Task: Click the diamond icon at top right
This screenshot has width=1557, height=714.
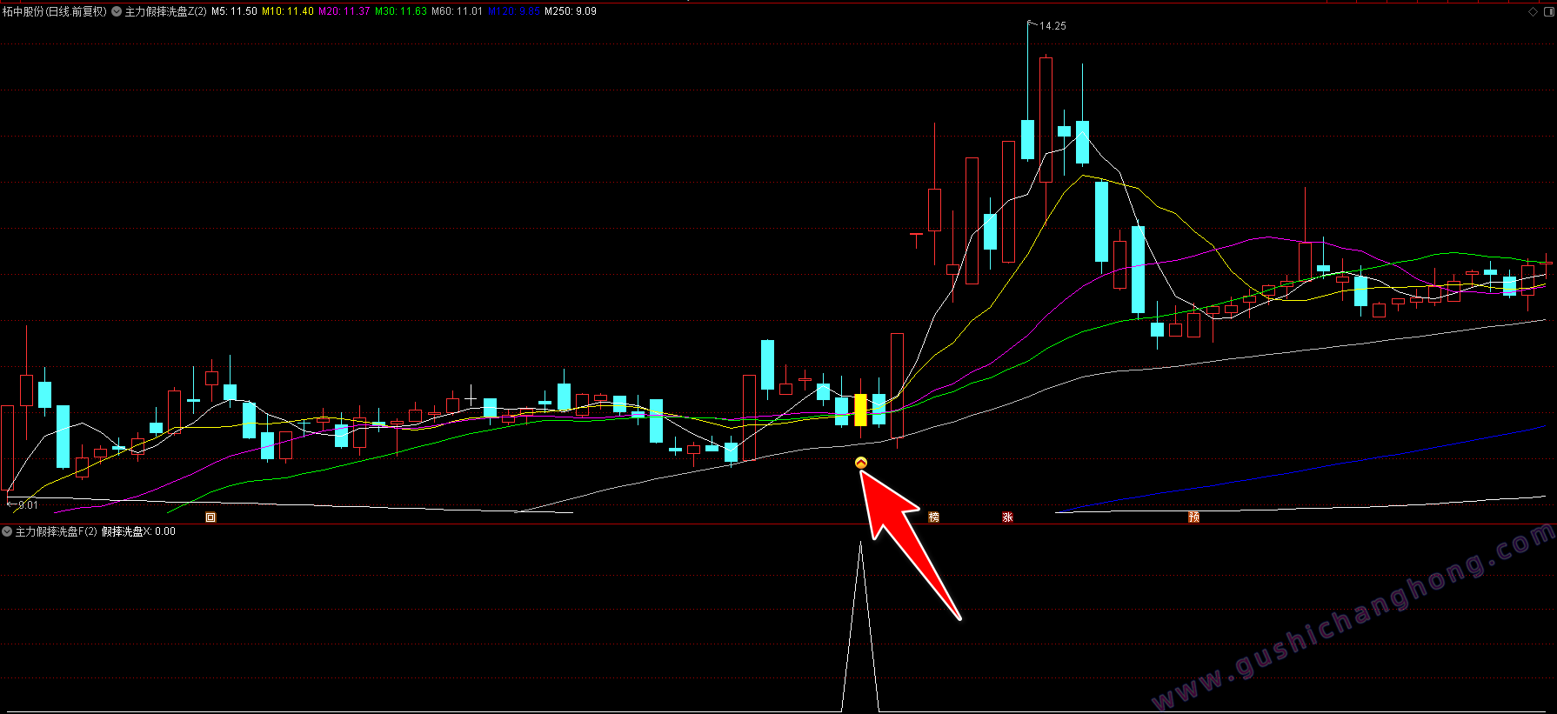Action: [1533, 11]
